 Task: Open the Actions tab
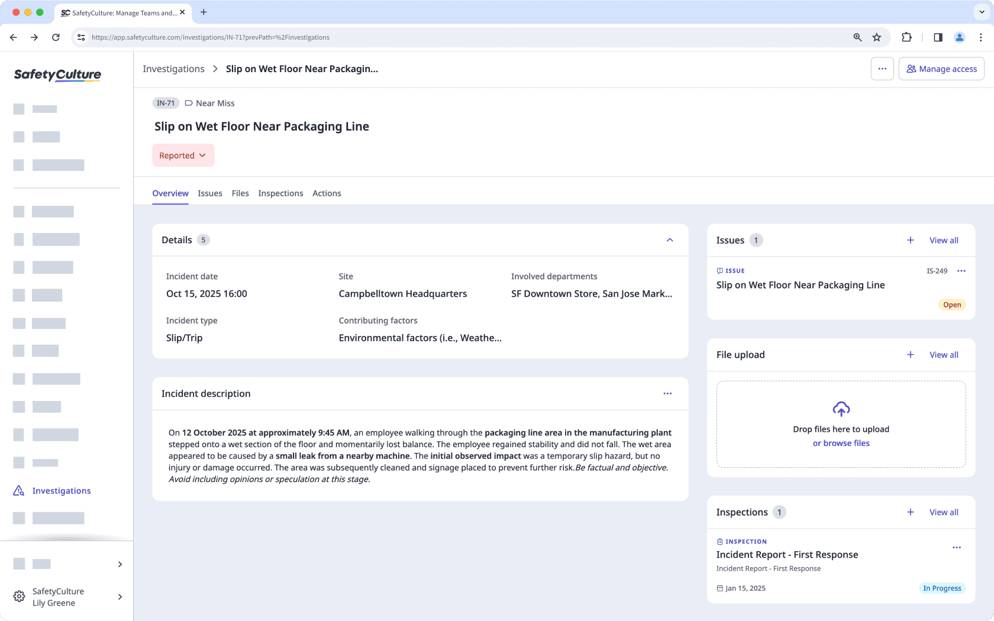click(327, 193)
